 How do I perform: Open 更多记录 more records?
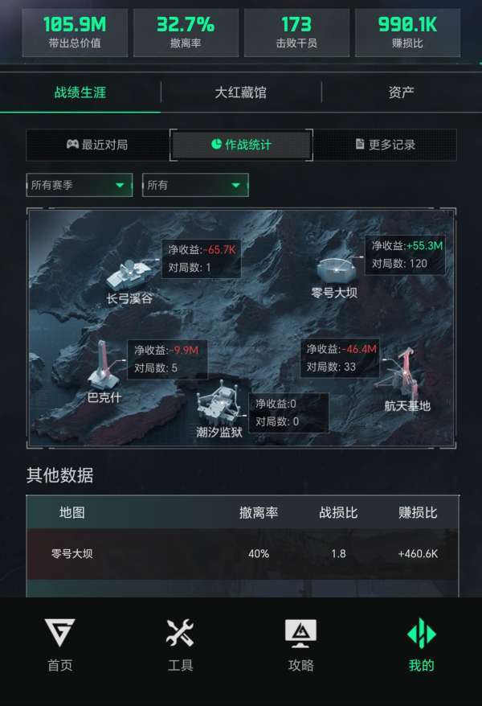click(386, 145)
